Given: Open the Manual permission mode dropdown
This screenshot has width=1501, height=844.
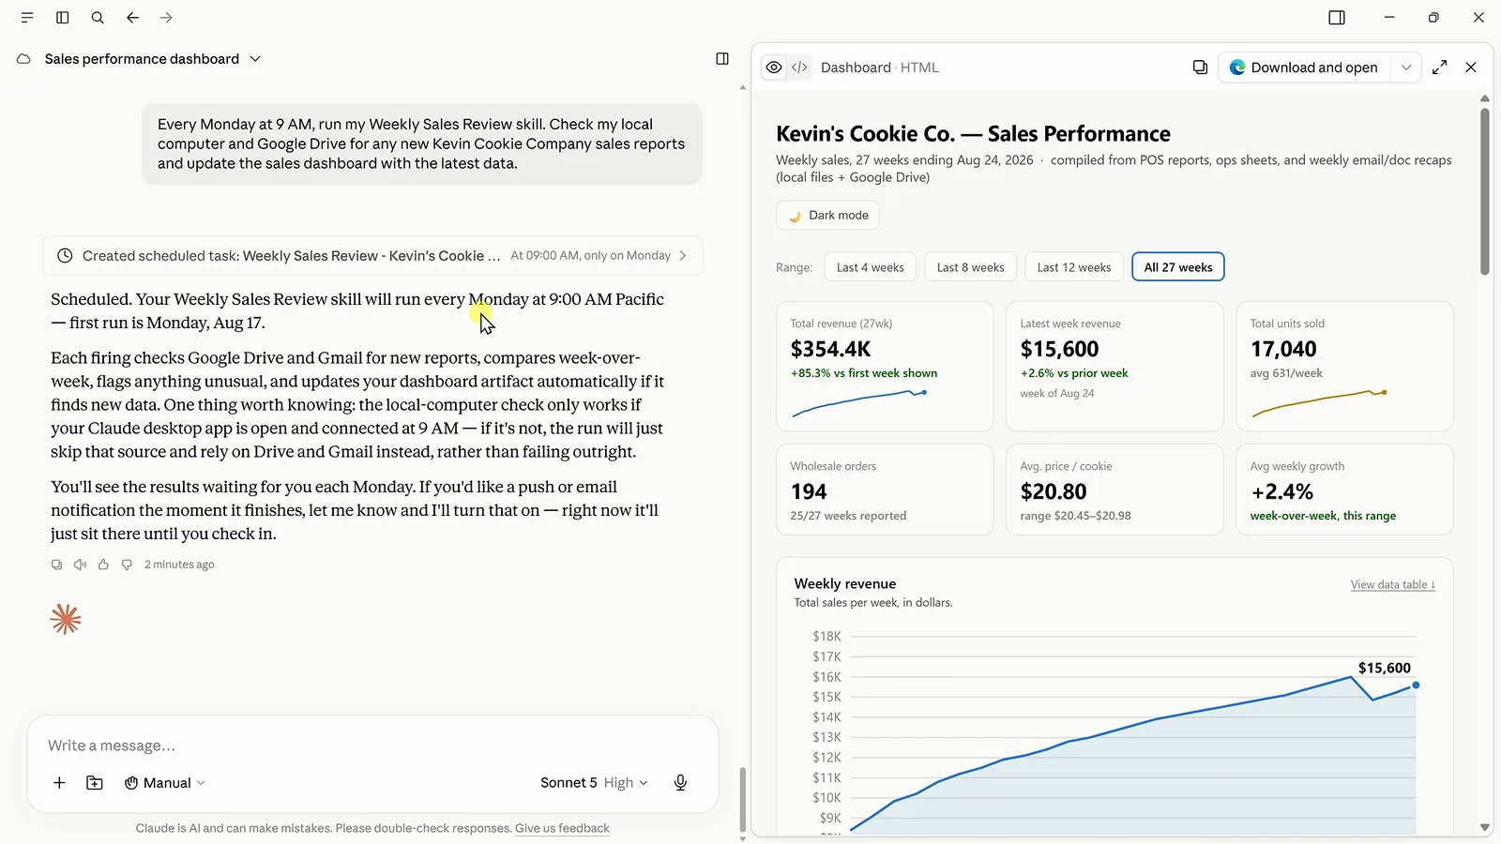Looking at the screenshot, I should click(x=165, y=783).
